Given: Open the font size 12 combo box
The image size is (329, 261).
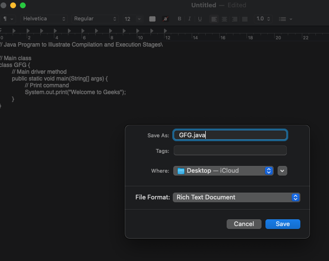Looking at the screenshot, I should pos(132,19).
